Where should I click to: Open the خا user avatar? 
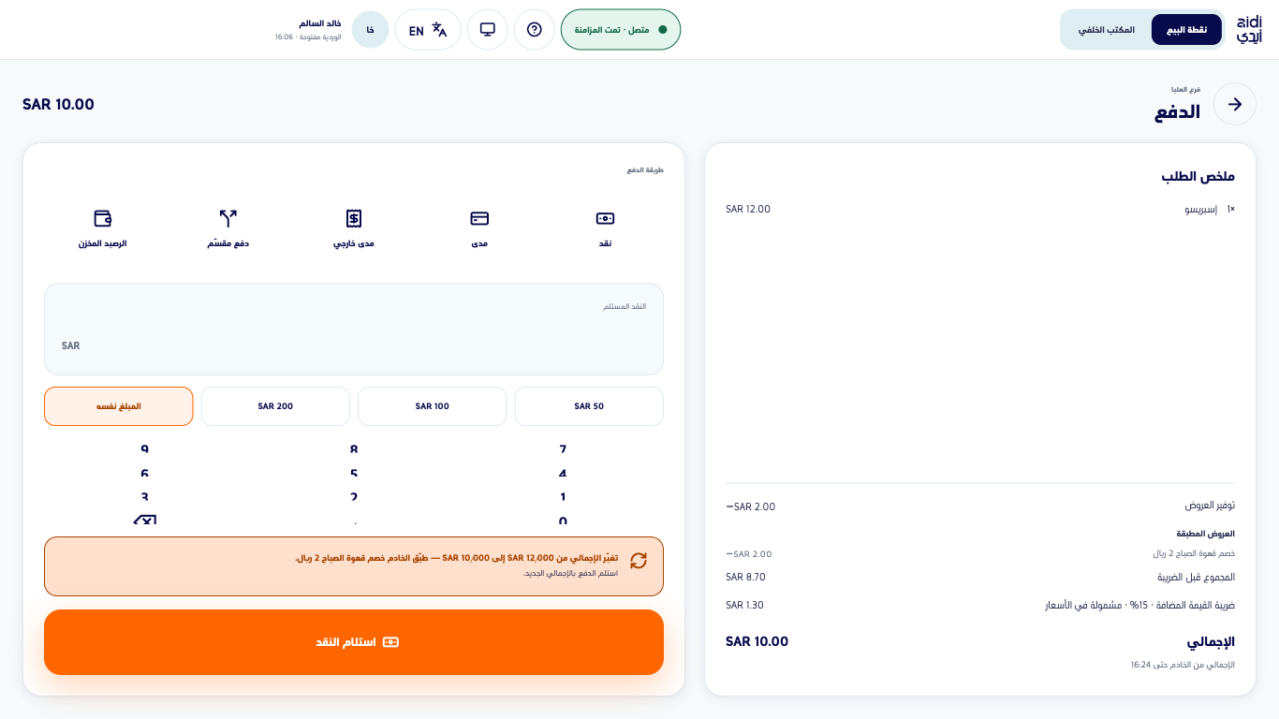(x=371, y=30)
